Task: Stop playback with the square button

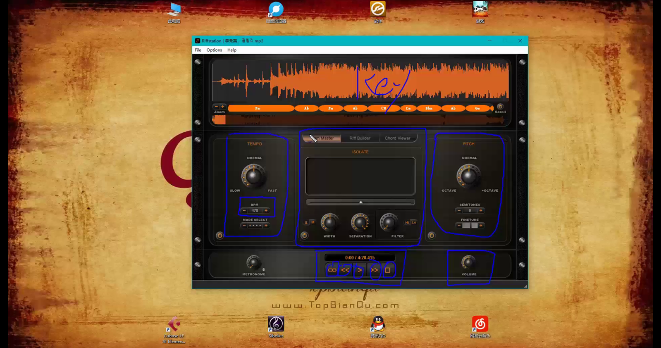Action: coord(388,270)
